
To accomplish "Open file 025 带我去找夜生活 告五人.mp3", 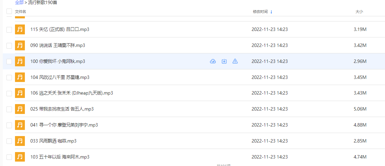I will point(62,109).
